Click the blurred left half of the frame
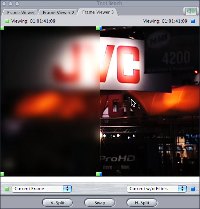Screen dimensions: 200x209 (x=50, y=101)
